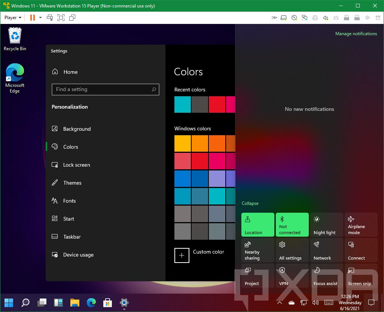
Task: Click network tray icon on taskbar
Action: click(x=304, y=303)
